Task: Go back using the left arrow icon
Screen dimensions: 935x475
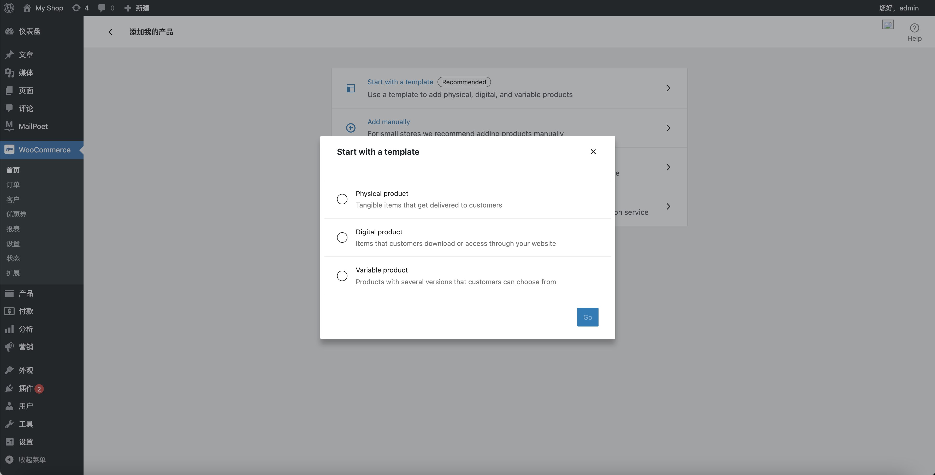Action: point(110,32)
